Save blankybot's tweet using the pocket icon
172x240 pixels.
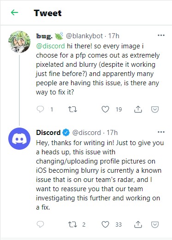click(x=155, y=110)
